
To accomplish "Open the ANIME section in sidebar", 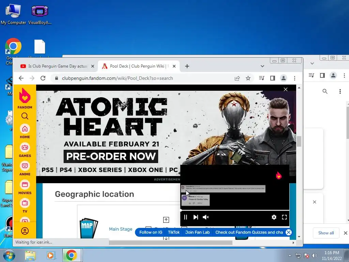I will (25, 169).
